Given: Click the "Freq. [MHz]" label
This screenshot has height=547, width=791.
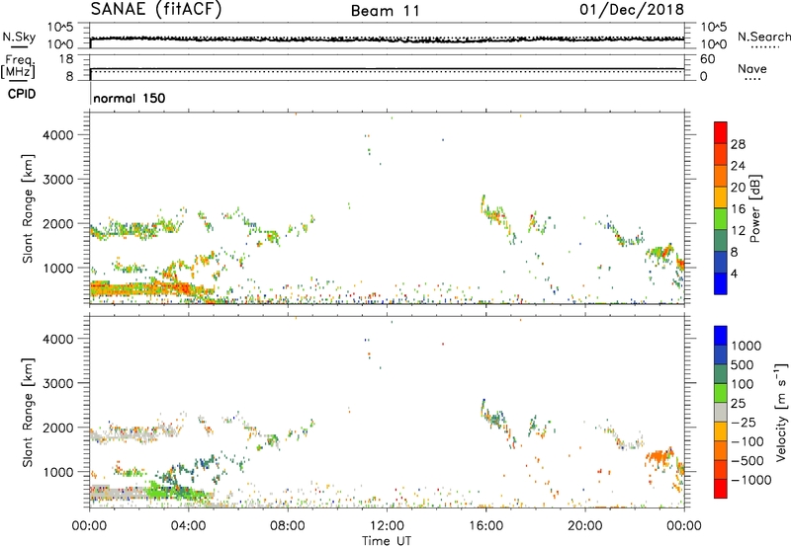Looking at the screenshot, I should [x=18, y=66].
